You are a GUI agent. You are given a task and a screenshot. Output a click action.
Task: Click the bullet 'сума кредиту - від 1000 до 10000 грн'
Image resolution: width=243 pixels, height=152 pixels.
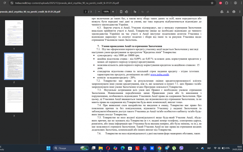118,55
